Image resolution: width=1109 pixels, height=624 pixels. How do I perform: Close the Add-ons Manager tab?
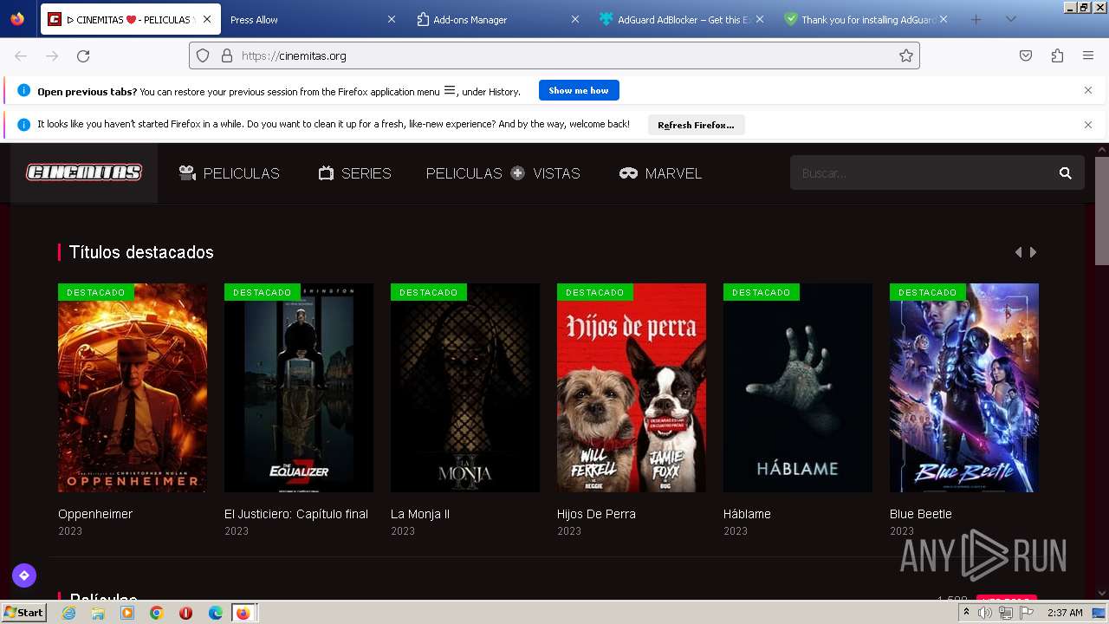575,19
